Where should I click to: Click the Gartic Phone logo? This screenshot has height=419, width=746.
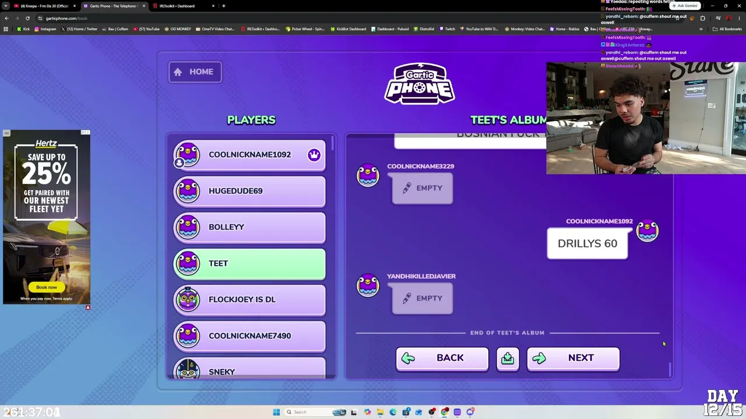[420, 84]
